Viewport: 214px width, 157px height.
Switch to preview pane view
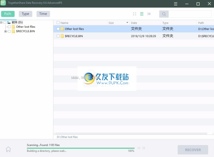coord(149,14)
